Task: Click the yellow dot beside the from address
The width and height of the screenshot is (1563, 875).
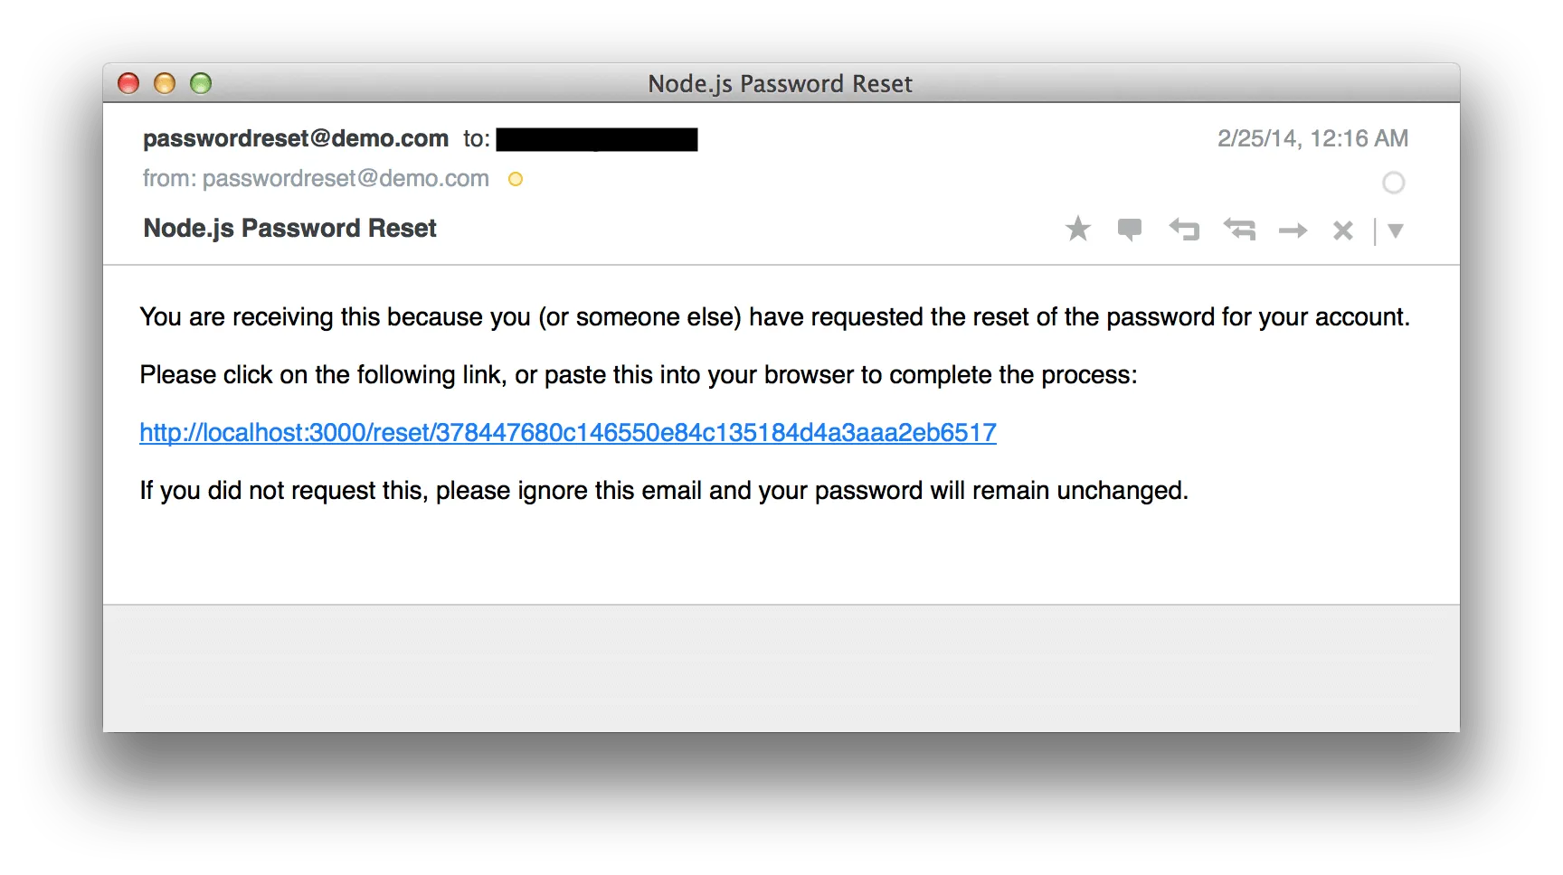Action: coord(516,179)
